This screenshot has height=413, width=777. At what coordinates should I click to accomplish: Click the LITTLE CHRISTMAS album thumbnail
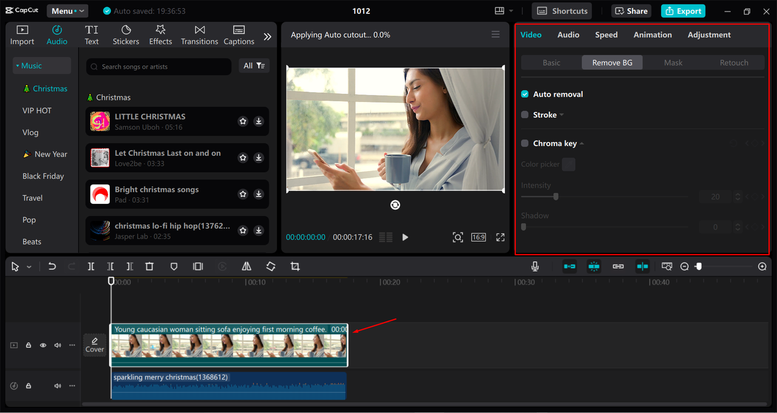point(100,121)
